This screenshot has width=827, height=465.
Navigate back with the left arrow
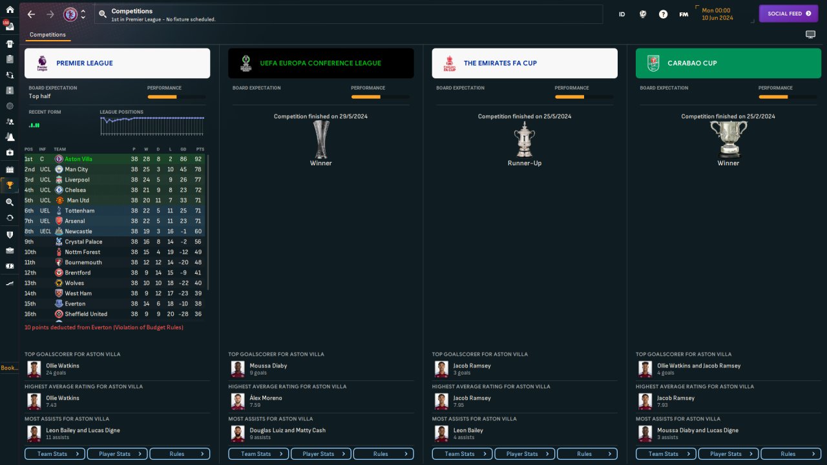pyautogui.click(x=31, y=14)
